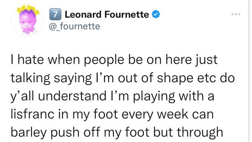Viewport: 252px width, 142px height.
Task: Open the three-dot more options menu
Action: tap(236, 14)
